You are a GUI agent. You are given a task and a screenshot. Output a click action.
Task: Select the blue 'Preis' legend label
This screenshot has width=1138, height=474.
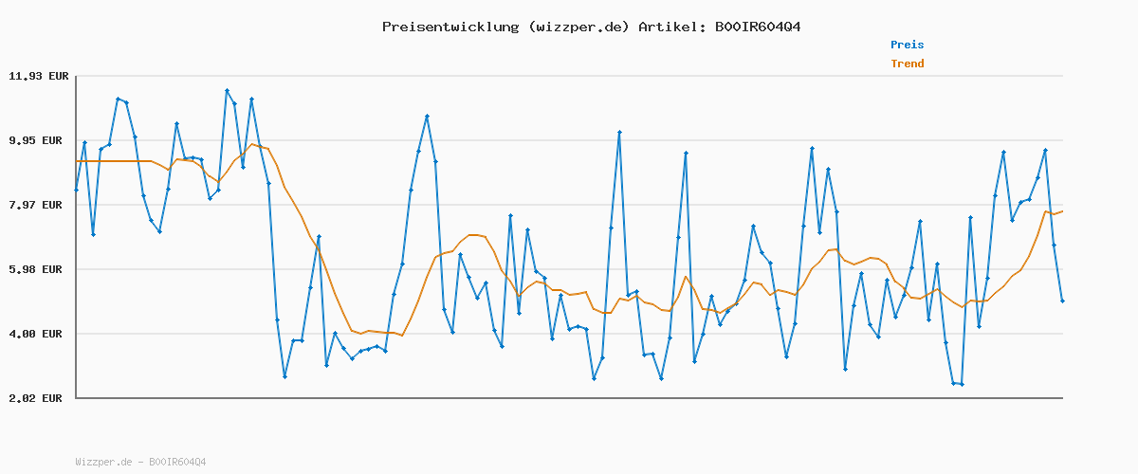(907, 45)
